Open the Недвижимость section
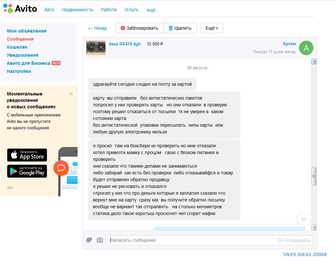Screen dimensions: 335x264 click(78, 10)
